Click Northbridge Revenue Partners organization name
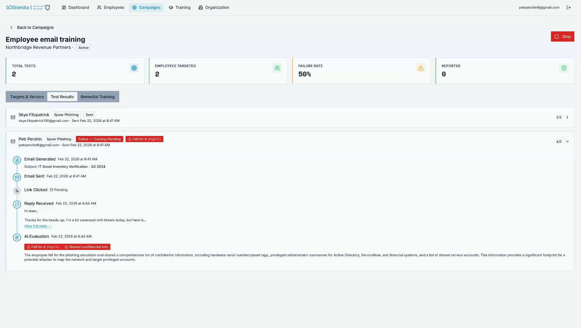 point(38,47)
